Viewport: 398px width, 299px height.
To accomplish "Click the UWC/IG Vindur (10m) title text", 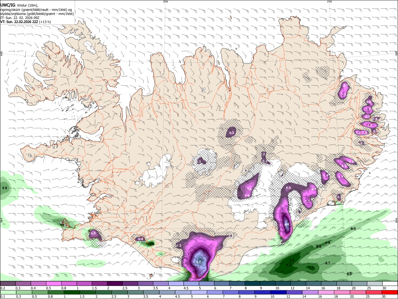I will (x=19, y=5).
